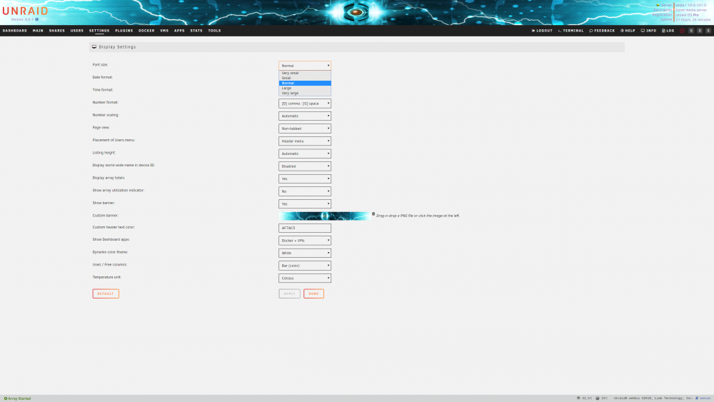The image size is (714, 402).
Task: Go to the Main tab
Action: tap(38, 31)
